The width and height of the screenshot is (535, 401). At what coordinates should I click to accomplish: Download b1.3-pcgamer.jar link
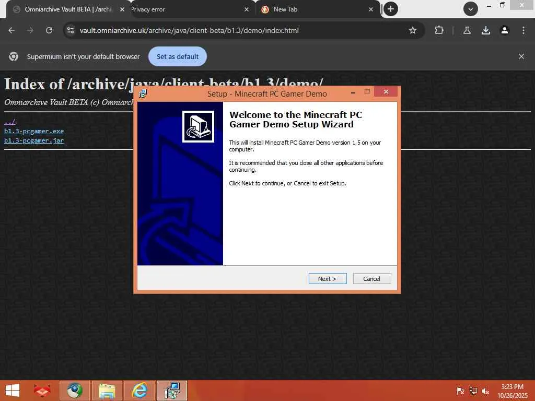tap(34, 140)
